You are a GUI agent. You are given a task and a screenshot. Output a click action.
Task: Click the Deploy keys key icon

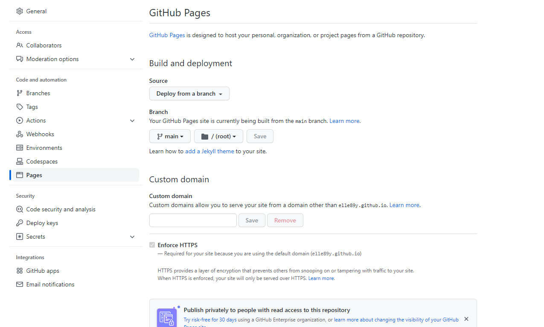coord(20,223)
